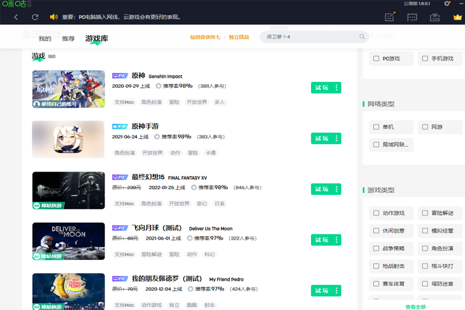The width and height of the screenshot is (465, 310).
Task: Go back with the back arrow
Action: point(16,17)
